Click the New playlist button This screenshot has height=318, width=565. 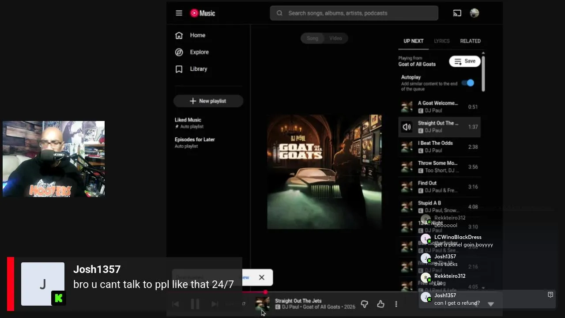tap(208, 101)
